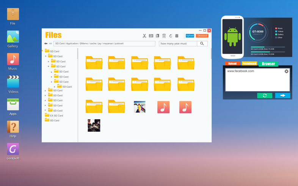The image size is (298, 186).
Task: Clear the www.facebook.com text with X icon
Action: pyautogui.click(x=286, y=71)
